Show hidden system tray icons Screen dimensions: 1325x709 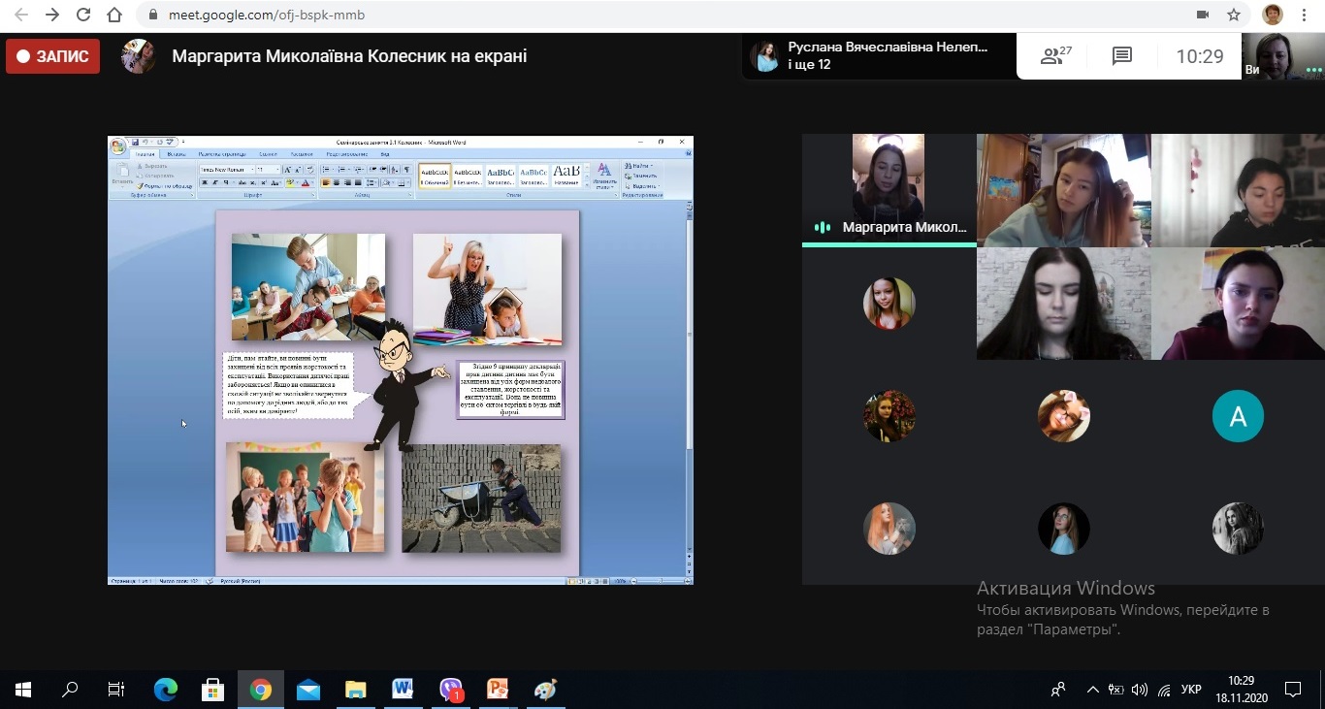[1092, 690]
